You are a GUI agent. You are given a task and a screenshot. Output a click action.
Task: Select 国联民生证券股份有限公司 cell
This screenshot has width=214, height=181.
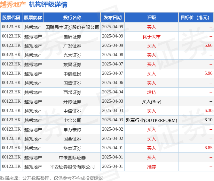click(72, 27)
